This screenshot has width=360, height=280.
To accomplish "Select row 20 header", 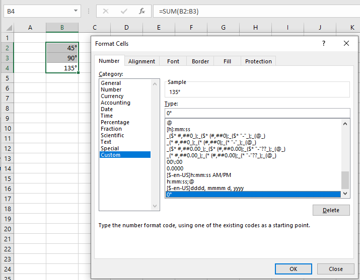I will [x=7, y=229].
